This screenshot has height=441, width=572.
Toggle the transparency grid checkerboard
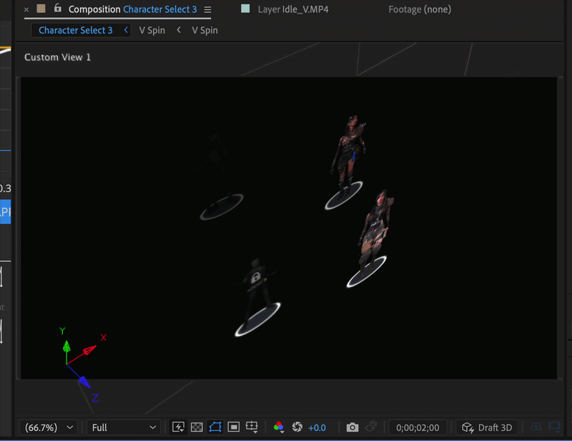coord(197,427)
